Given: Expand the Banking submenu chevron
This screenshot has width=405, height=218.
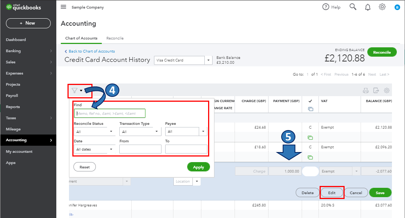Looking at the screenshot, I should tap(51, 51).
